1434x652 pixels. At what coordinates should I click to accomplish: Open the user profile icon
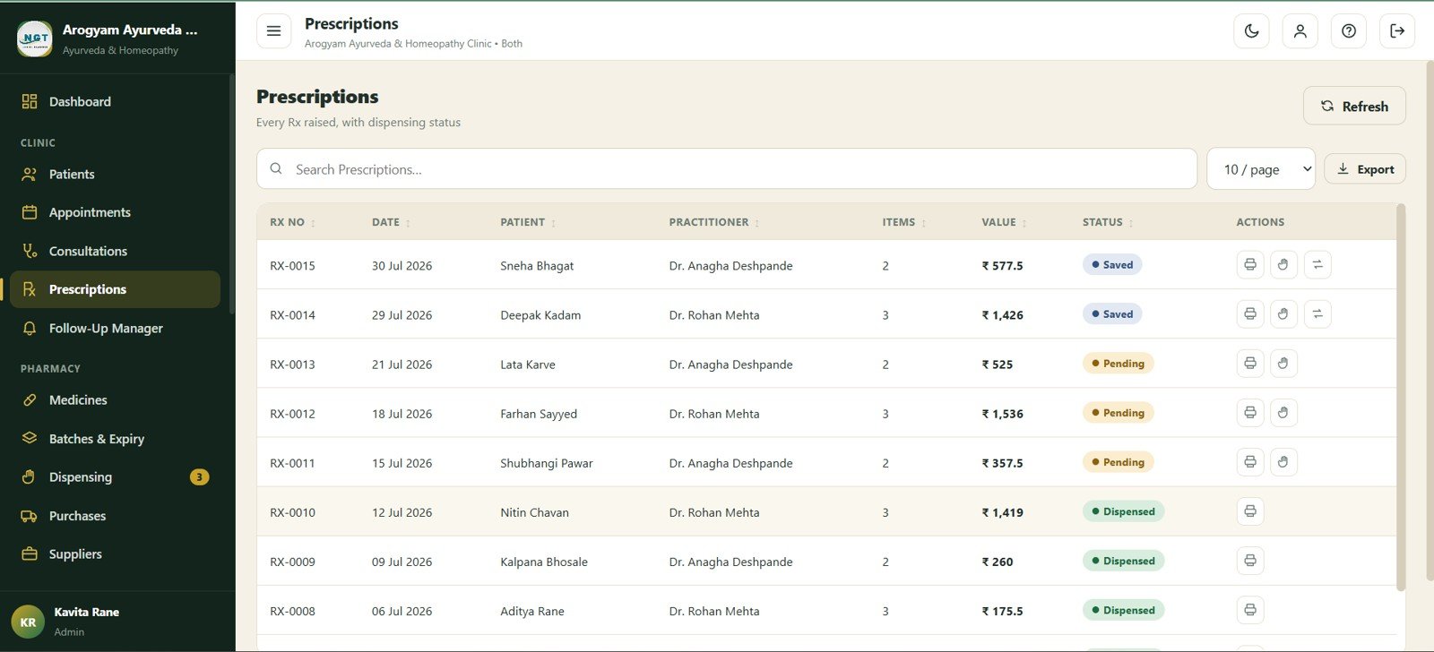(1300, 30)
